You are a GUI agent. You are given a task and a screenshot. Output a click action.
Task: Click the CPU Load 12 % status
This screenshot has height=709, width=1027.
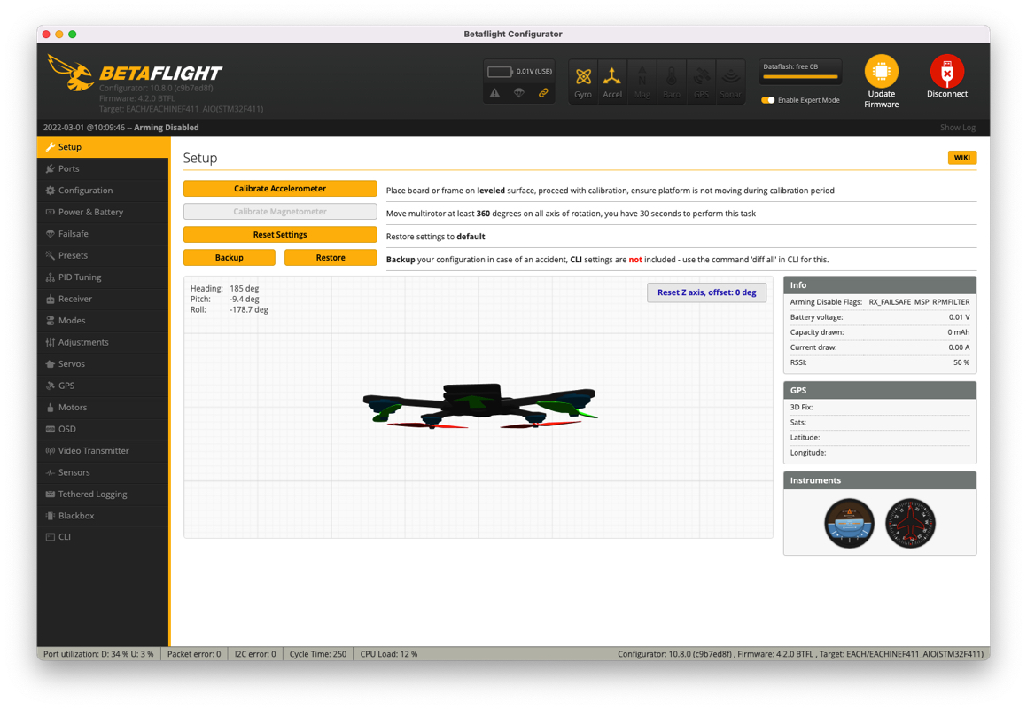click(x=388, y=654)
